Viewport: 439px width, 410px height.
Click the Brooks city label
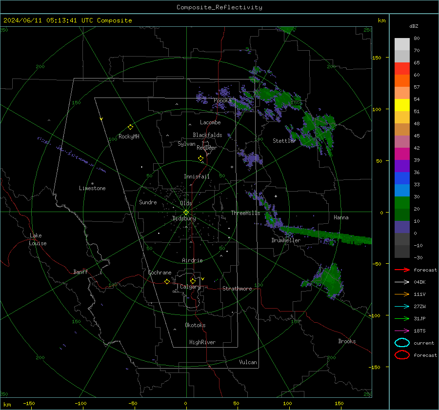[347, 341]
